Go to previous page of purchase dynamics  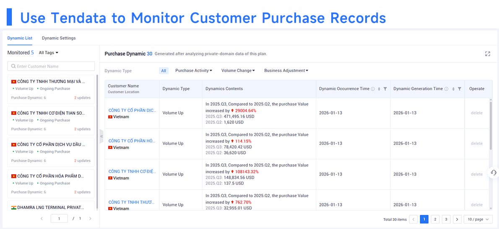[413, 219]
